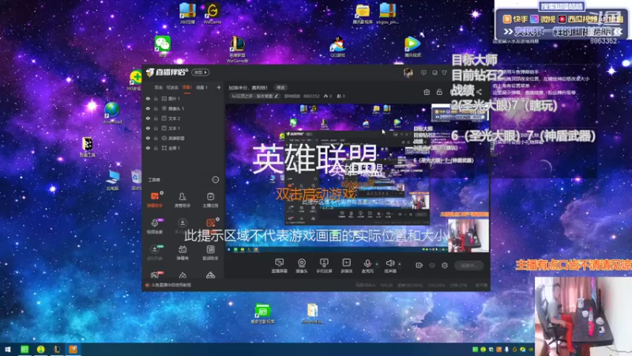Open the 主播任务 anchor tasks tool
The height and width of the screenshot is (356, 632).
[x=210, y=200]
